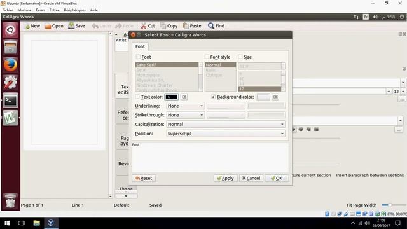Viewport: 407px width, 229px height.
Task: Click the Apply button
Action: (x=225, y=178)
